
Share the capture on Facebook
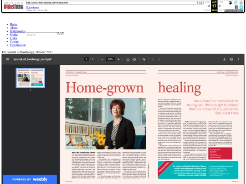point(236,7)
